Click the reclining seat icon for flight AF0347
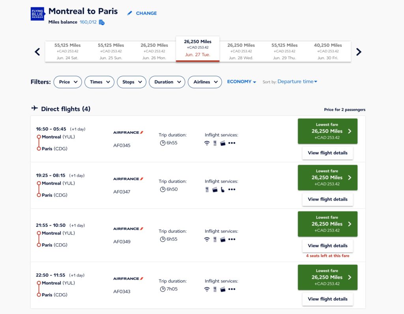Screen dimensions: 404x314 point(223,189)
